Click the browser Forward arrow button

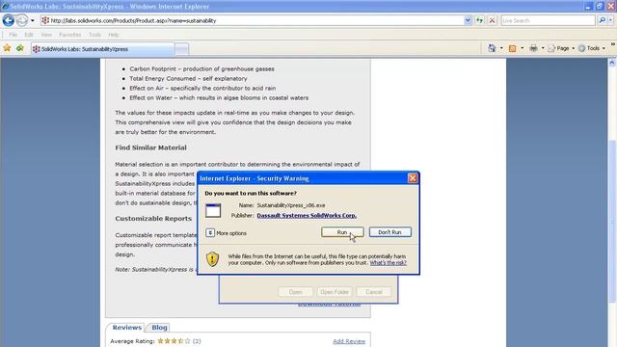22,20
